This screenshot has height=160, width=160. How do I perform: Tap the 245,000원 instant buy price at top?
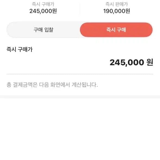[x=43, y=11]
